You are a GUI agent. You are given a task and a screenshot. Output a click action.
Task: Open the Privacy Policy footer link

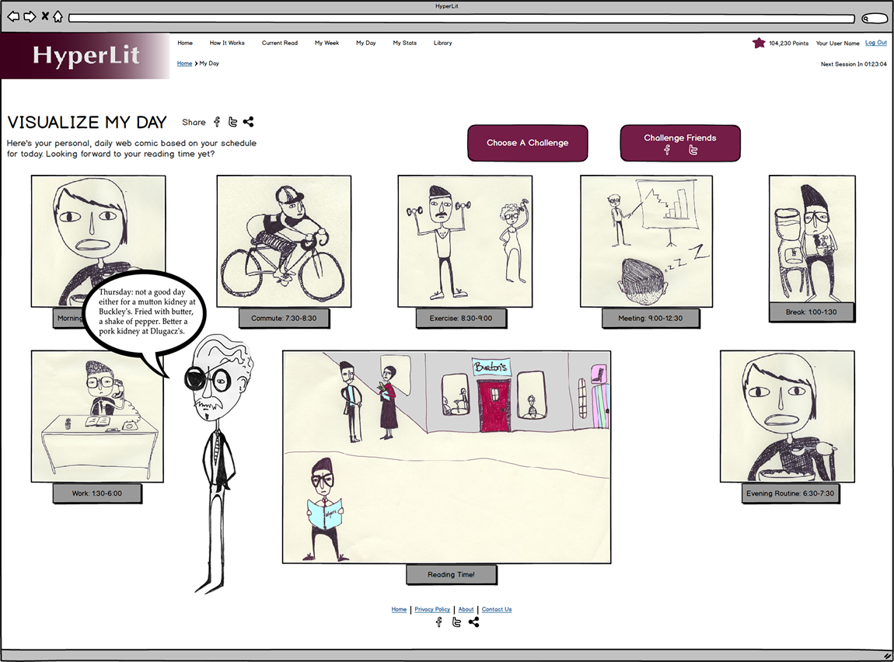[432, 610]
